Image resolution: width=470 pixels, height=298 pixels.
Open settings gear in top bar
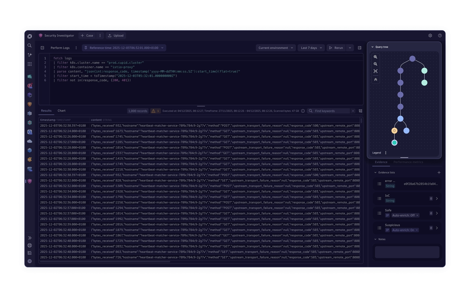click(x=430, y=35)
